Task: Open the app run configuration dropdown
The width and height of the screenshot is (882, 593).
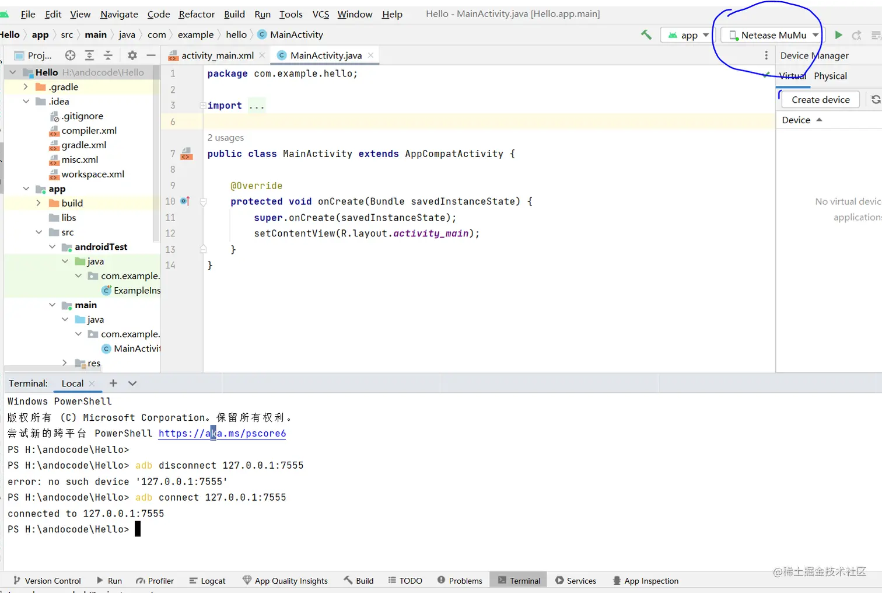Action: pos(688,35)
